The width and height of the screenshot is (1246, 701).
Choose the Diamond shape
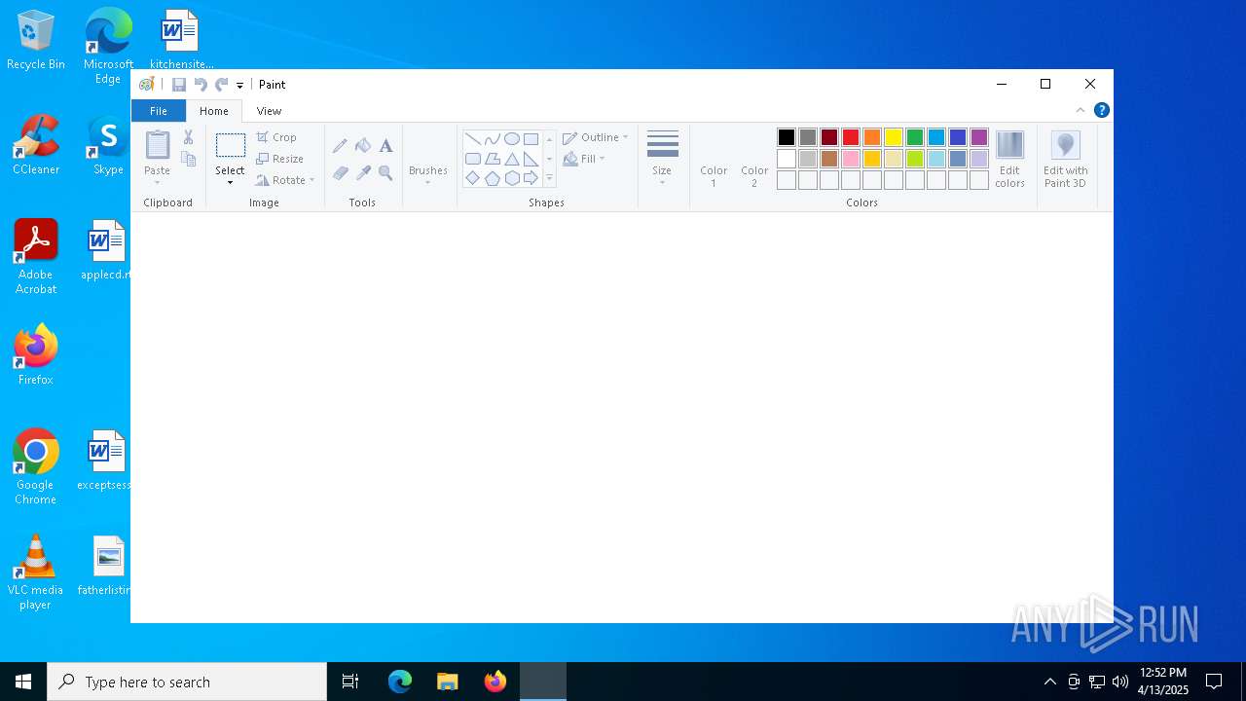pyautogui.click(x=473, y=178)
